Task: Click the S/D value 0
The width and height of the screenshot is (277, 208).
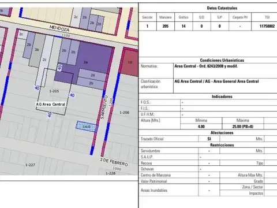Action: click(201, 26)
